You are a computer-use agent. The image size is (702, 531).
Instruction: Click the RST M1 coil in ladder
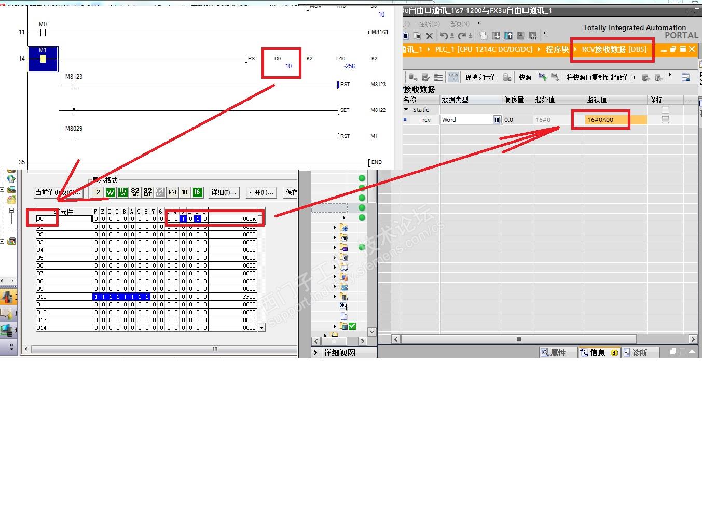point(359,136)
